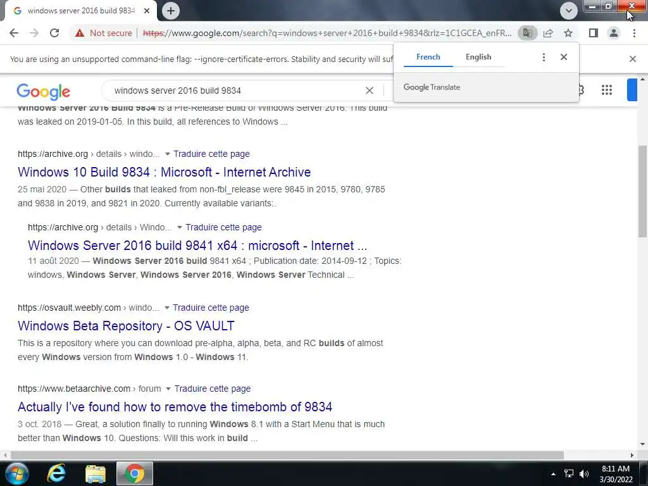Expand options arrow for archive.org details windo result
Viewport: 648px width, 486px height.
click(x=167, y=154)
